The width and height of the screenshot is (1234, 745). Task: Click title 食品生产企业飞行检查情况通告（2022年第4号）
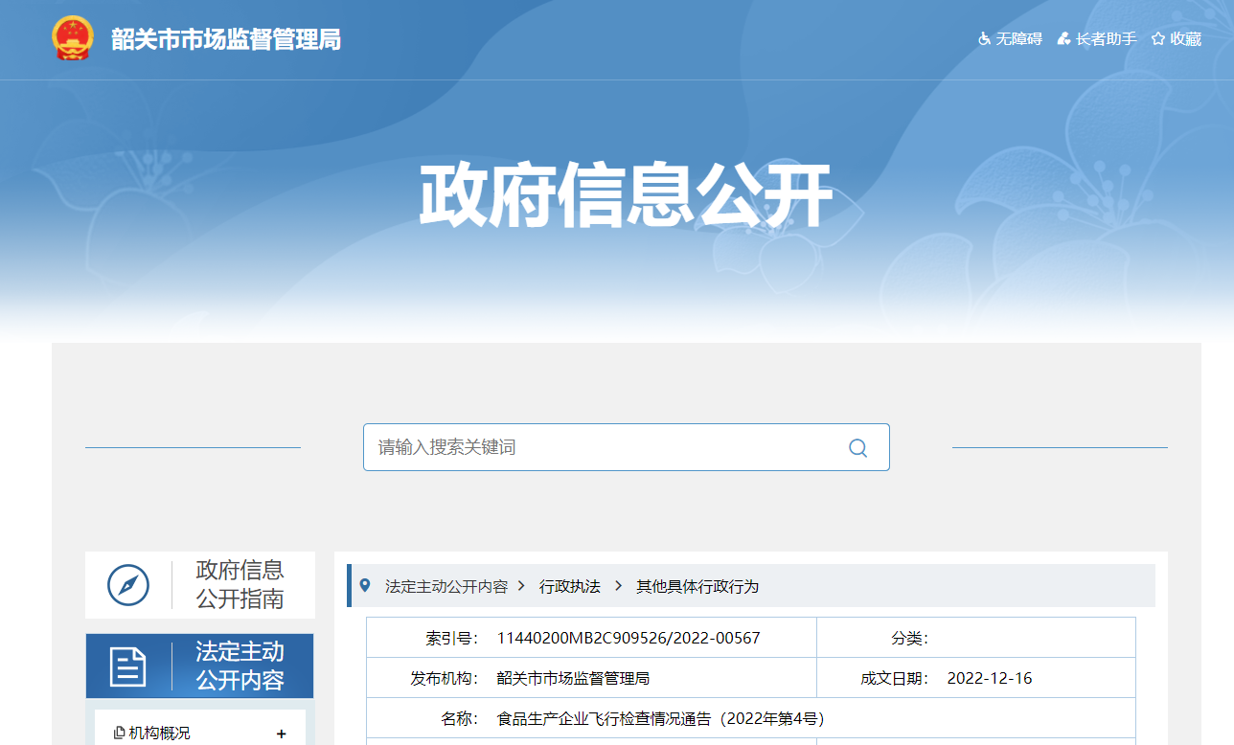coord(661,718)
